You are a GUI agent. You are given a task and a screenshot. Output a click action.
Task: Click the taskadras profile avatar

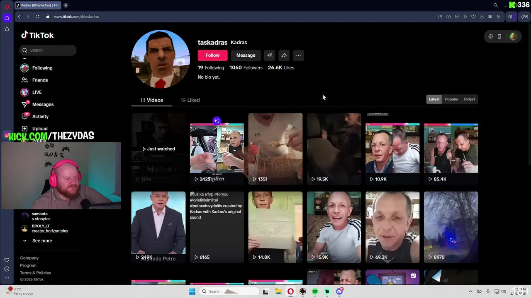point(161,59)
